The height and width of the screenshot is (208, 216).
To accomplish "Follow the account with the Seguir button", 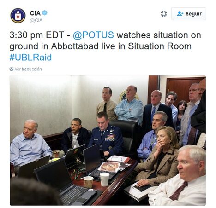I will coord(189,14).
